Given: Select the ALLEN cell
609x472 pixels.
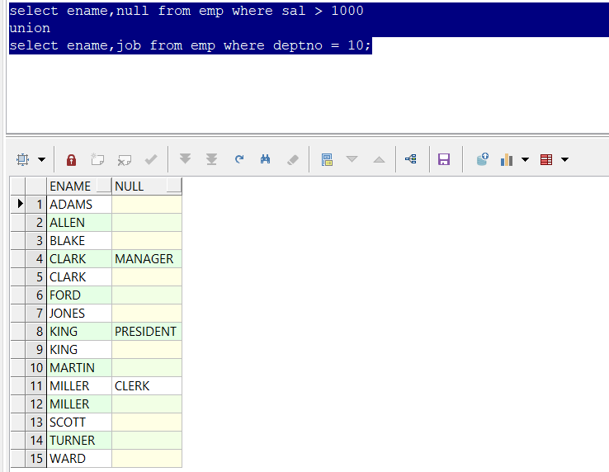Looking at the screenshot, I should tap(79, 223).
